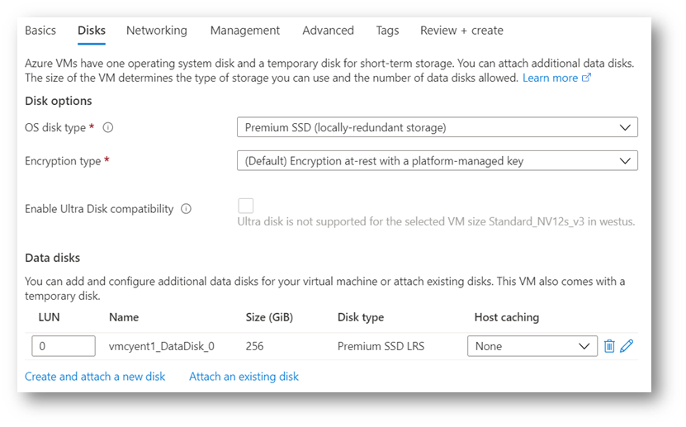This screenshot has height=427, width=686.
Task: Open the Learn more link
Action: [550, 78]
